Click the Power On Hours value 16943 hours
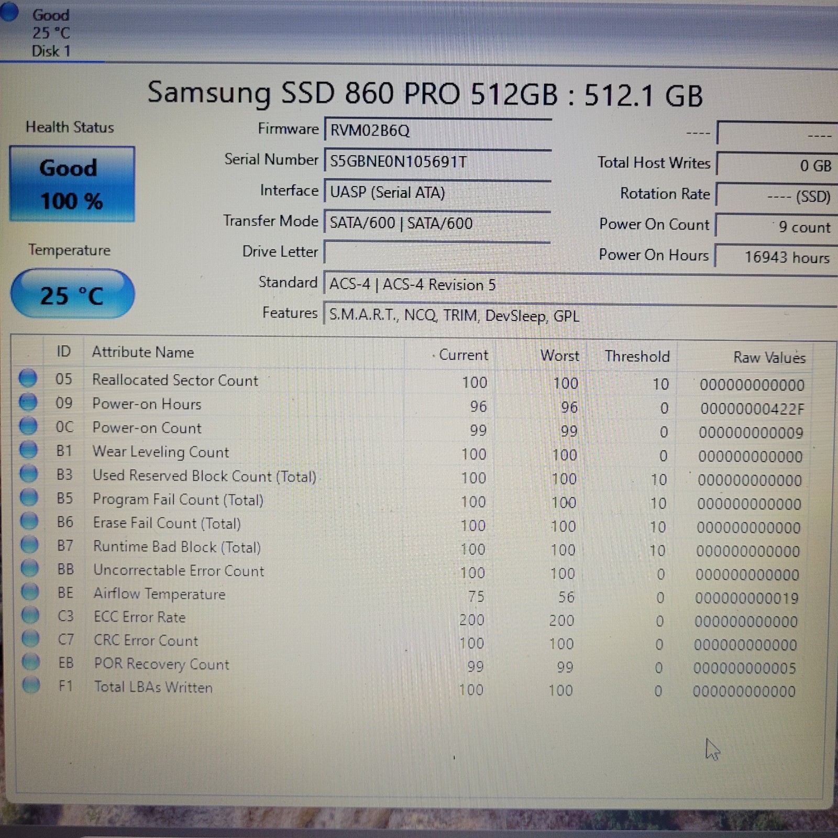 click(776, 257)
